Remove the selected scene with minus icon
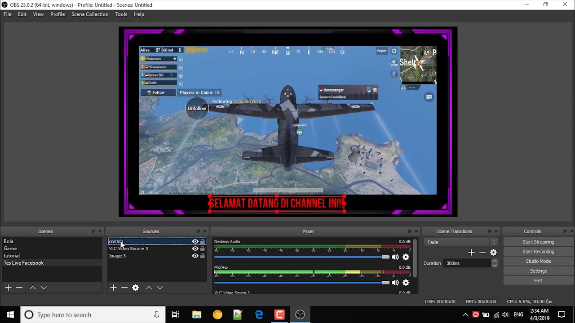575x323 pixels. point(19,288)
